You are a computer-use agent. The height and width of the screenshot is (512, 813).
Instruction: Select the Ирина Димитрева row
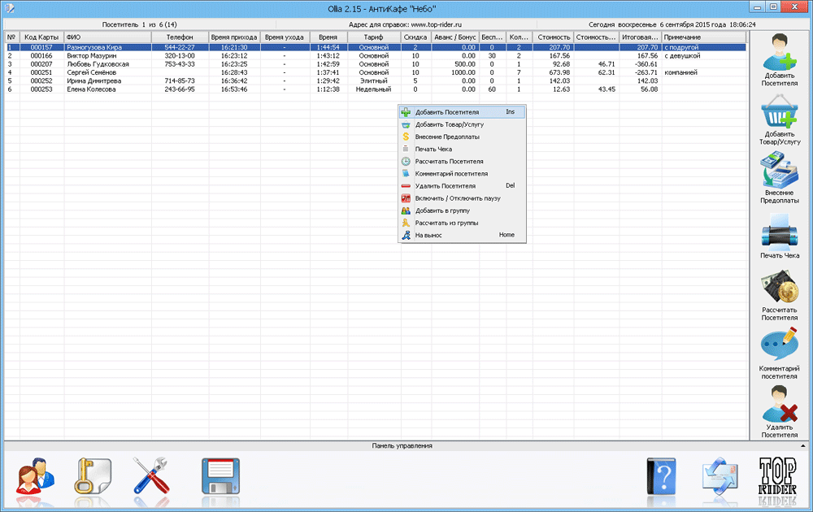pyautogui.click(x=376, y=80)
